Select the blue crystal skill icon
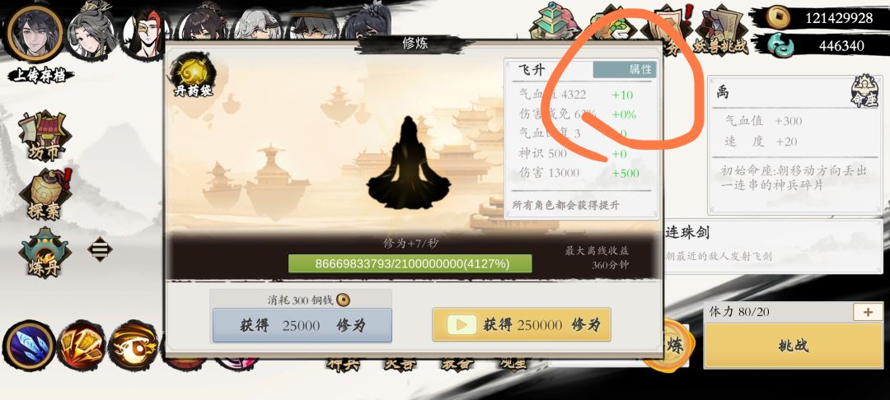Image resolution: width=890 pixels, height=400 pixels. [x=28, y=345]
